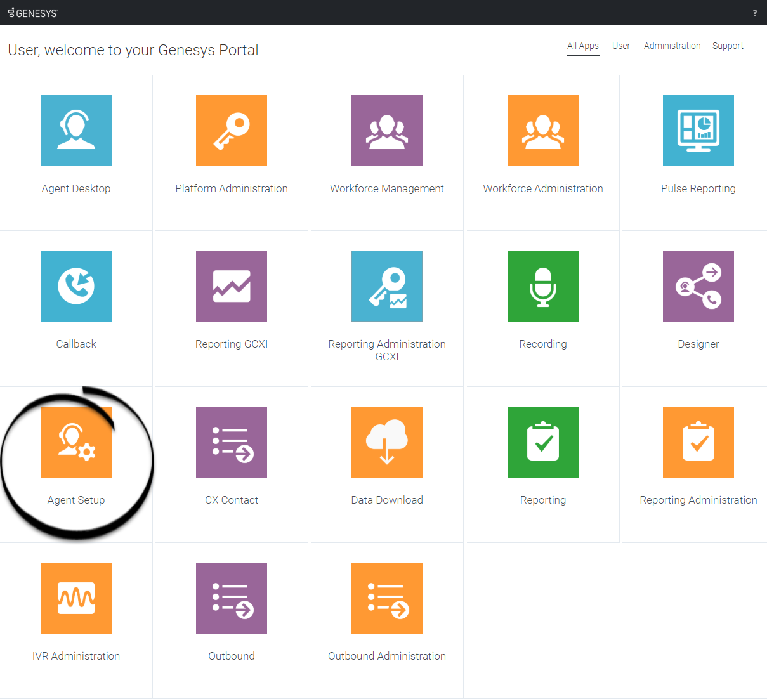Open Reporting GCXI chart icon
This screenshot has width=767, height=699.
pyautogui.click(x=232, y=286)
